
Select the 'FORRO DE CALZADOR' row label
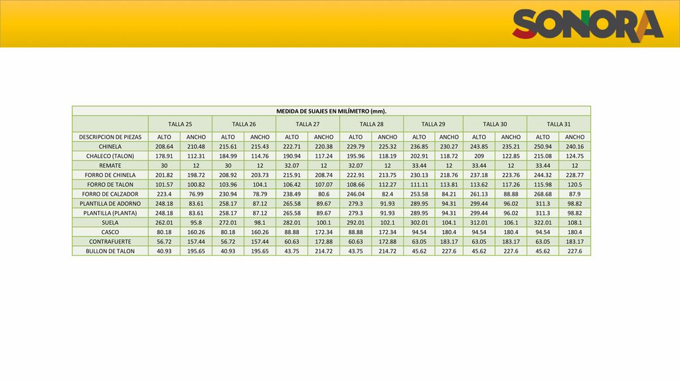coord(110,194)
